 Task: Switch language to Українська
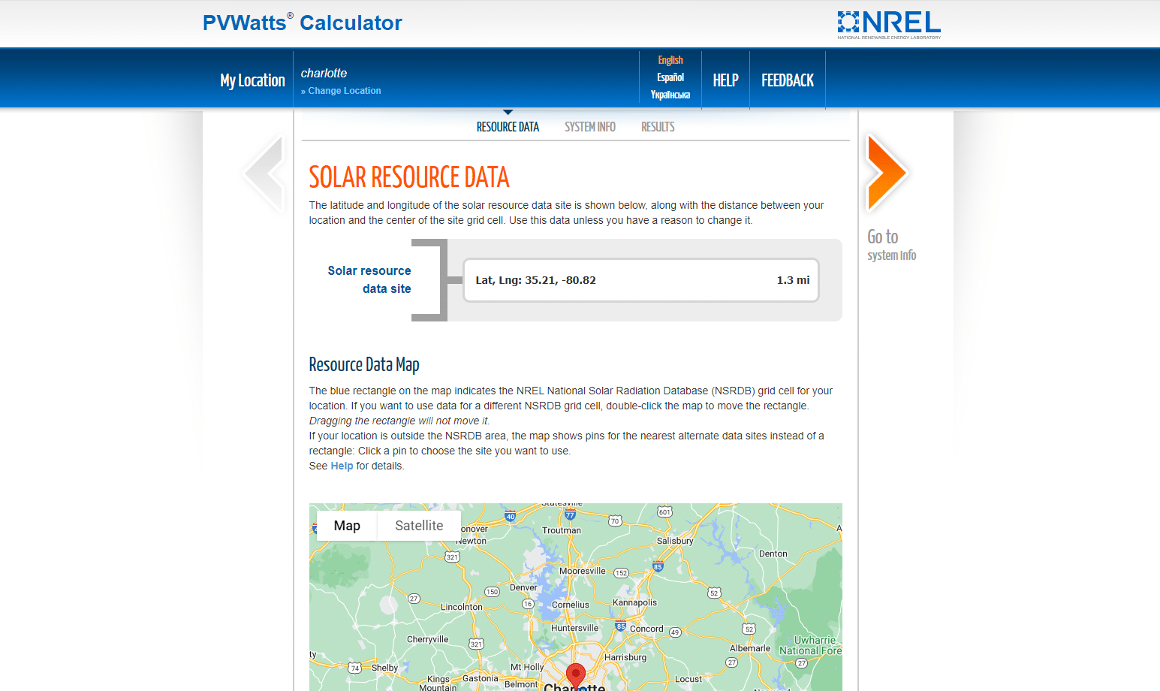pos(670,95)
